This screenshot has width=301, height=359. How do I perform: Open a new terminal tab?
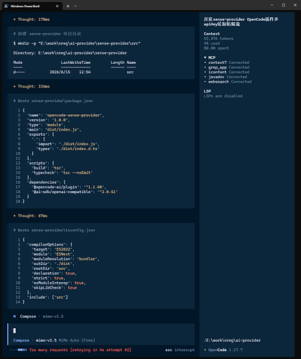(x=68, y=6)
